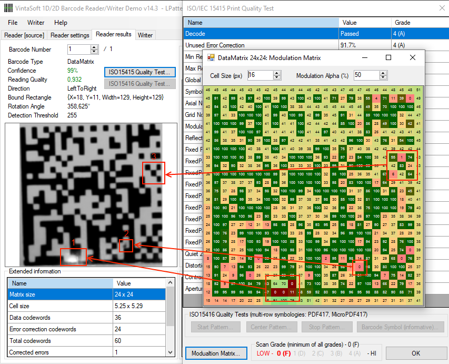Increase Barcode Number with up arrow
This screenshot has height=364, width=449.
point(94,47)
